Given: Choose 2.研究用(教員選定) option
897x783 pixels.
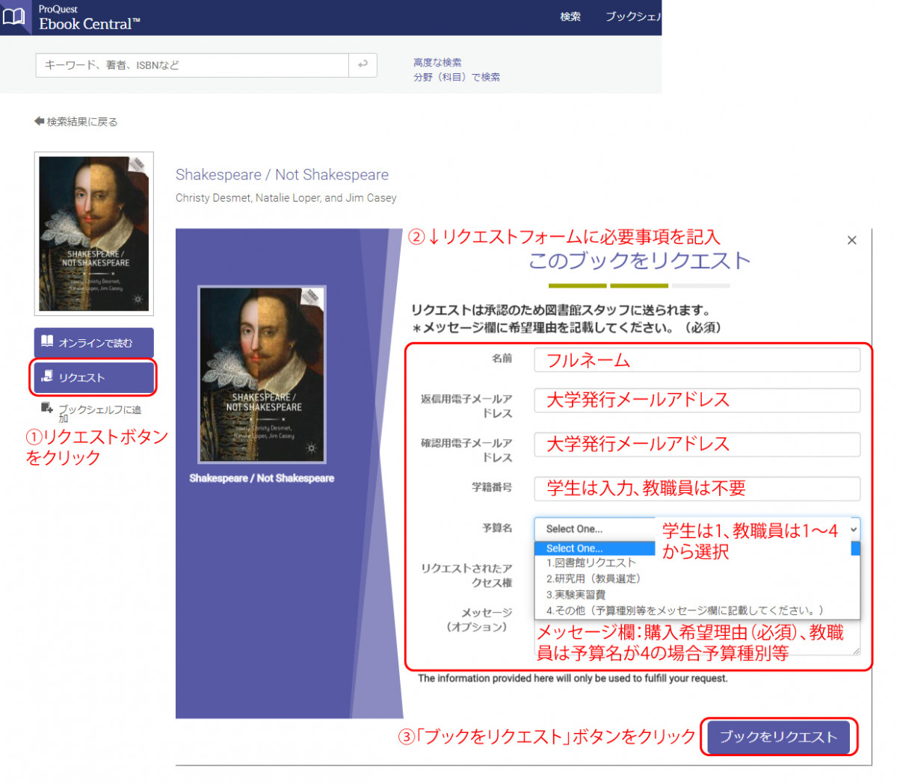Looking at the screenshot, I should (594, 579).
